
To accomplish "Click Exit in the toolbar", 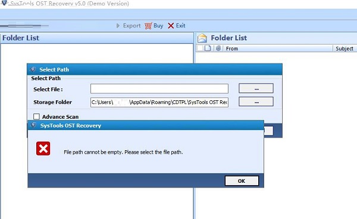I will [x=180, y=26].
